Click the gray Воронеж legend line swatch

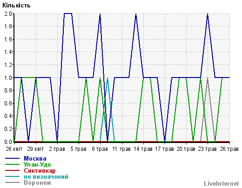click(x=12, y=182)
